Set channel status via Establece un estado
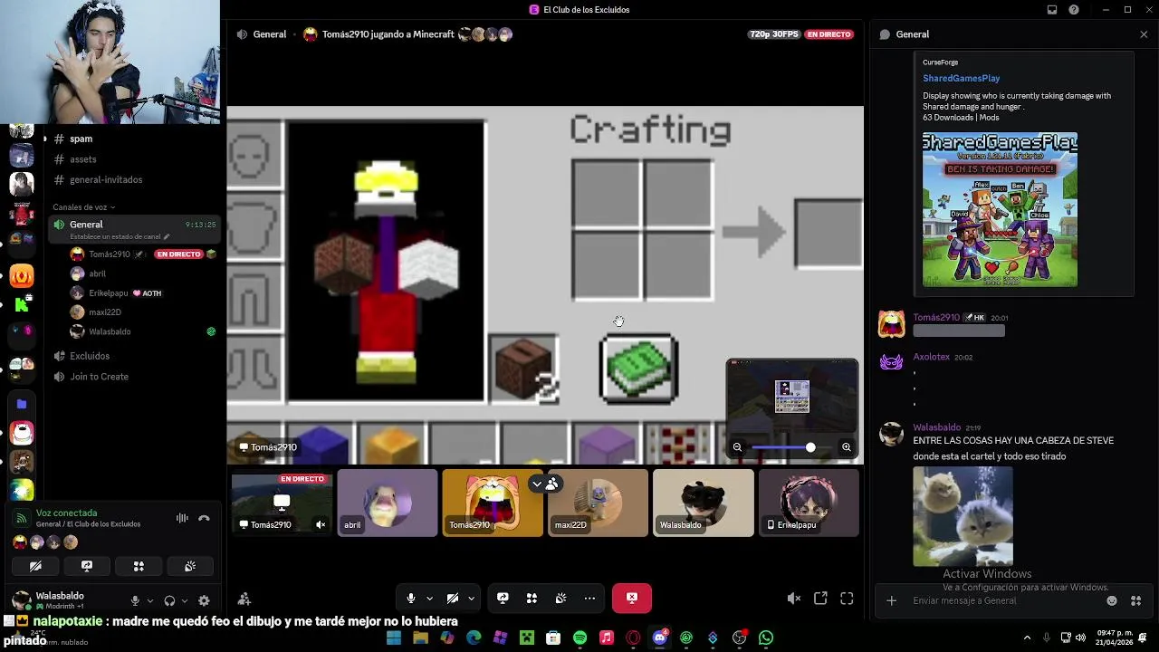Viewport: 1159px width, 652px height. click(x=119, y=236)
